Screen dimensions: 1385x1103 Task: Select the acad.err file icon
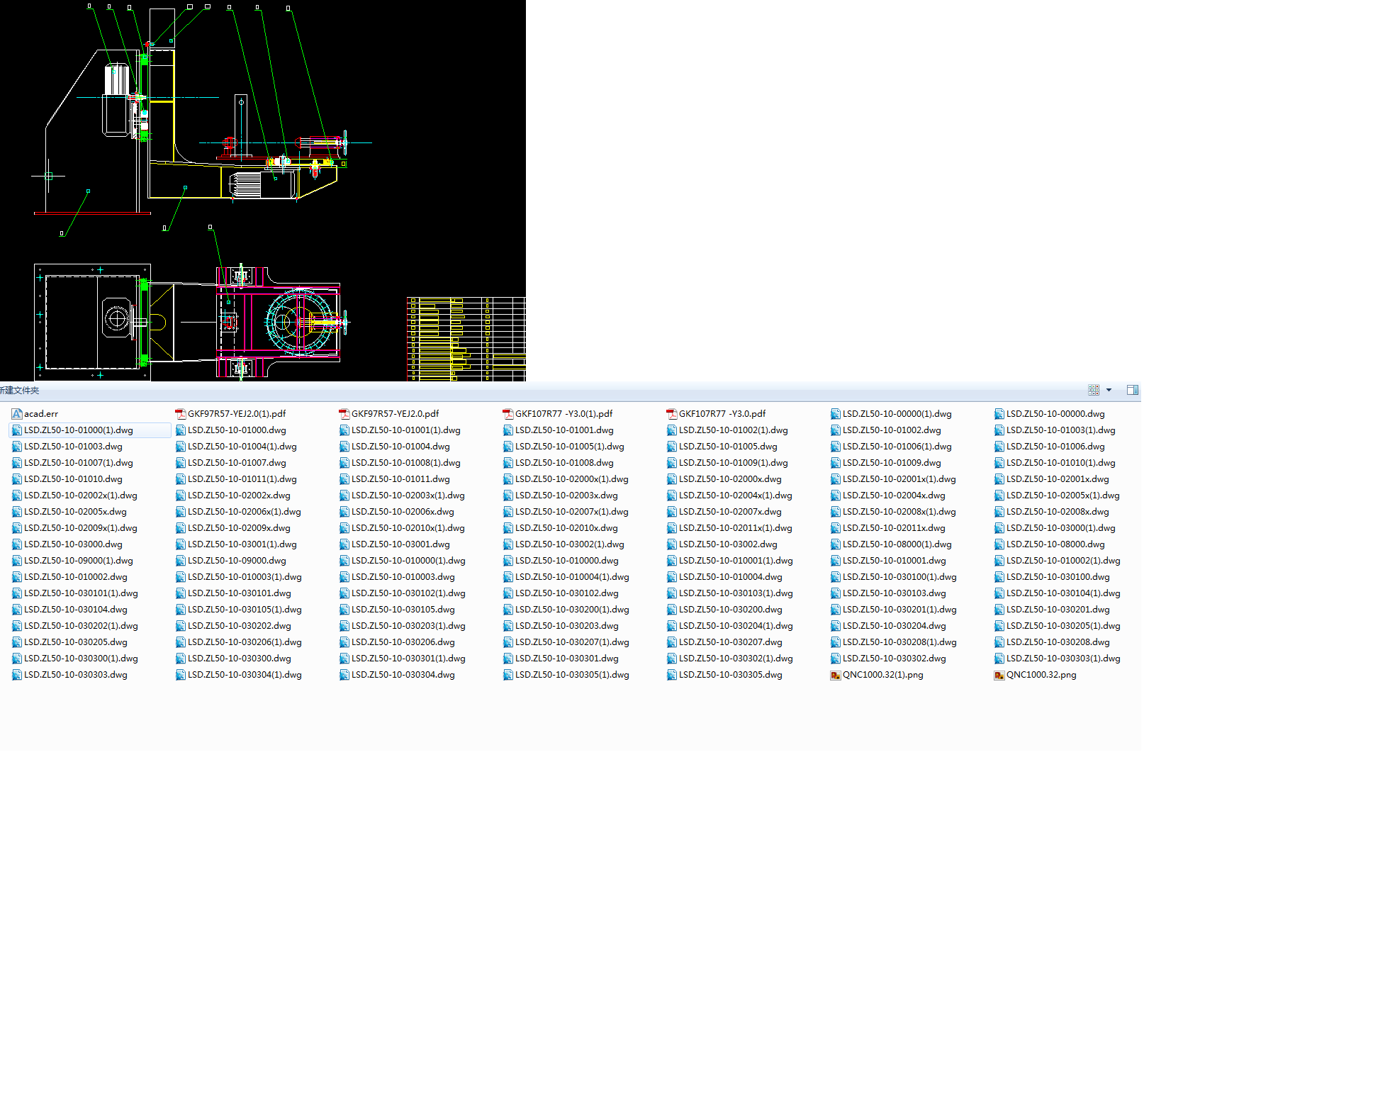(x=16, y=414)
